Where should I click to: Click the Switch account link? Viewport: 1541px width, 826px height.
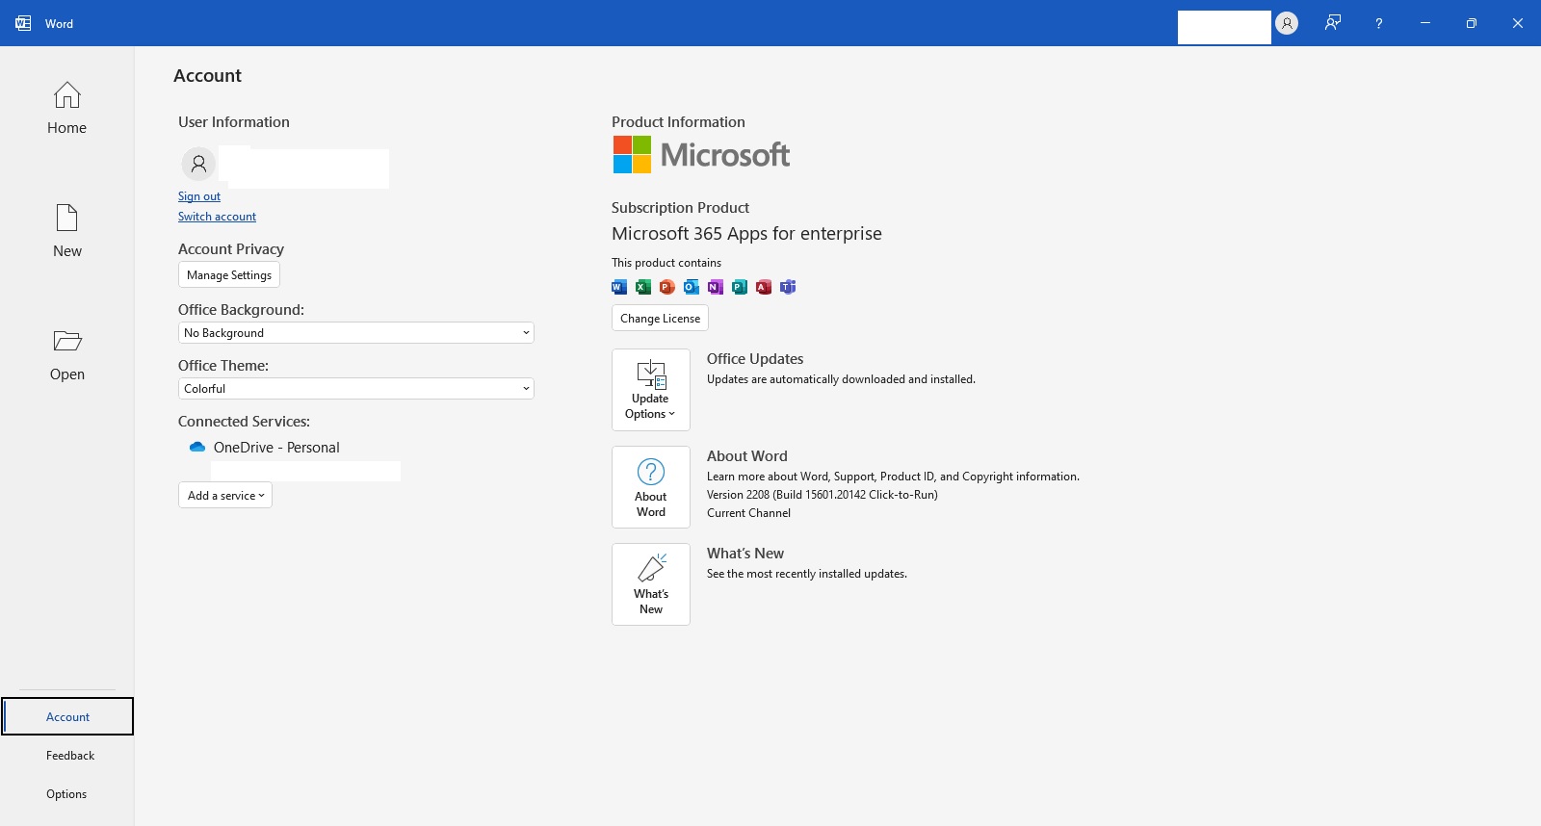[x=217, y=217]
